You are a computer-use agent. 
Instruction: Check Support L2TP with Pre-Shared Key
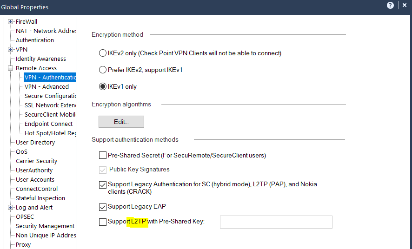click(x=102, y=222)
